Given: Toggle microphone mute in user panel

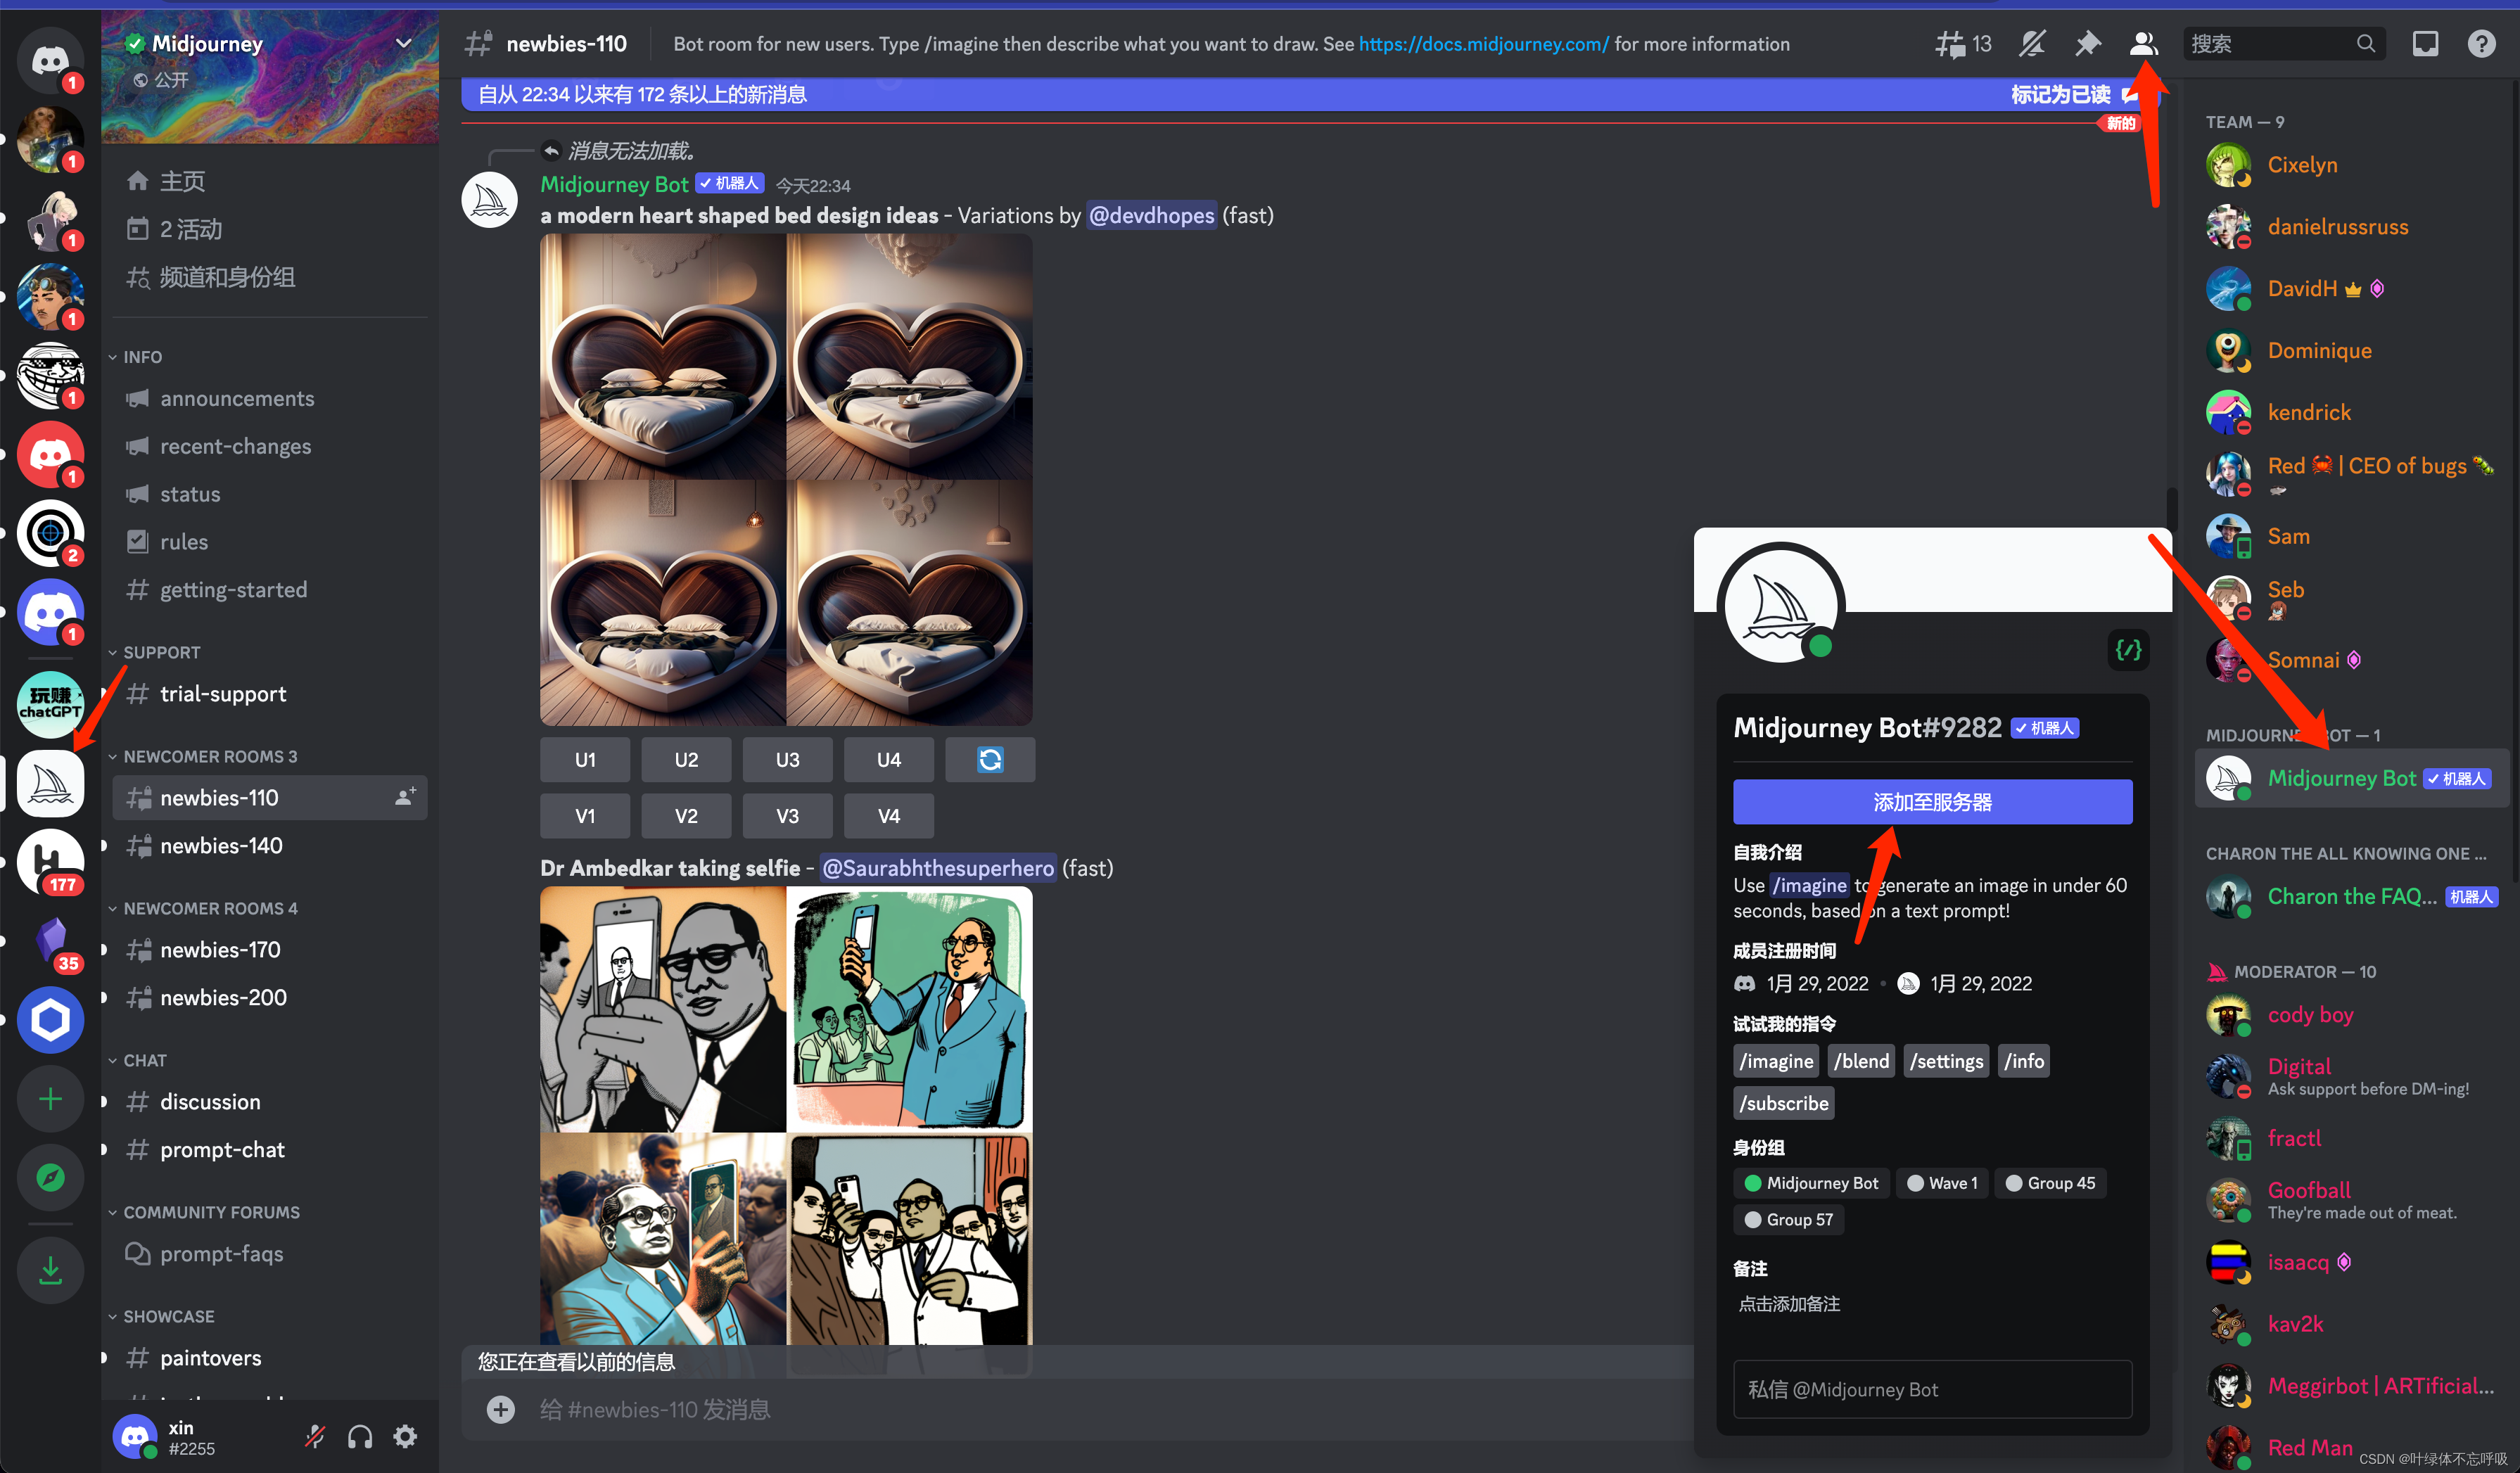Looking at the screenshot, I should (315, 1437).
